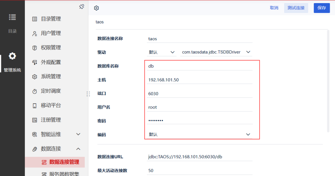Screen dimensions: 335x176
Task: Open 移动平台 phone icon entry
Action: point(47,105)
